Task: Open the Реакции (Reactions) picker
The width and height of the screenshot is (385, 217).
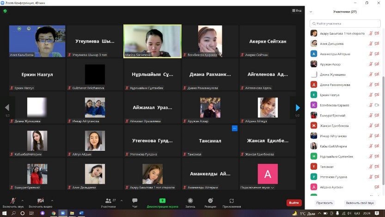Action: [x=210, y=202]
